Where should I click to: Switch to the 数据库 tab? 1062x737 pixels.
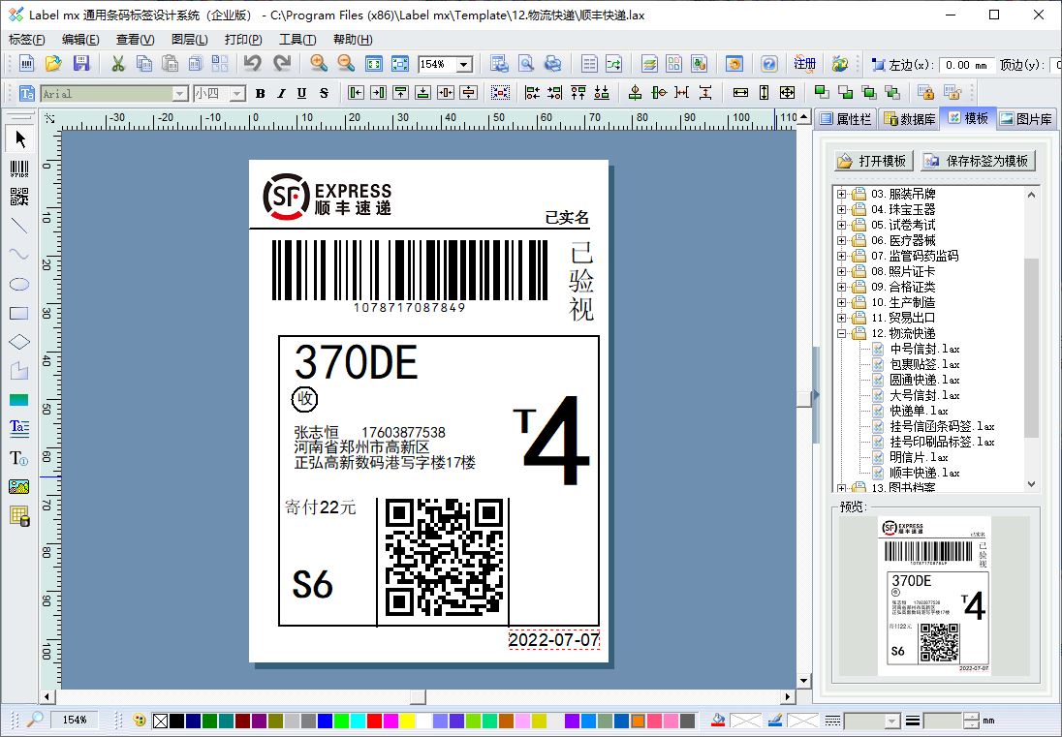pyautogui.click(x=910, y=119)
